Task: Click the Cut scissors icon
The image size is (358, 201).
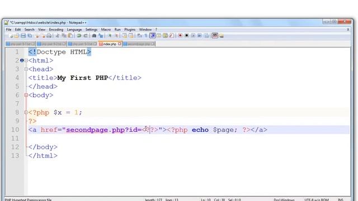Action: pos(58,36)
